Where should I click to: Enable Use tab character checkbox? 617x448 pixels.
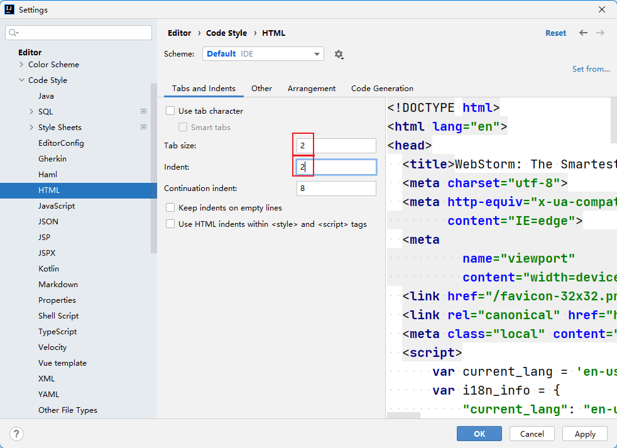pos(170,111)
